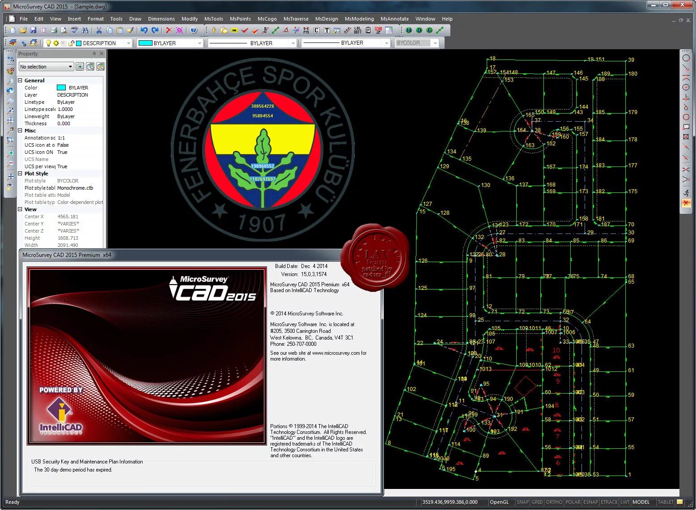Screen dimensions: 696x510
Task: Click the Undo arrow
Action: [144, 30]
